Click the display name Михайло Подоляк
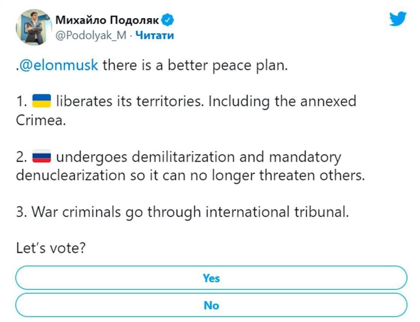420x322 pixels. 107,20
